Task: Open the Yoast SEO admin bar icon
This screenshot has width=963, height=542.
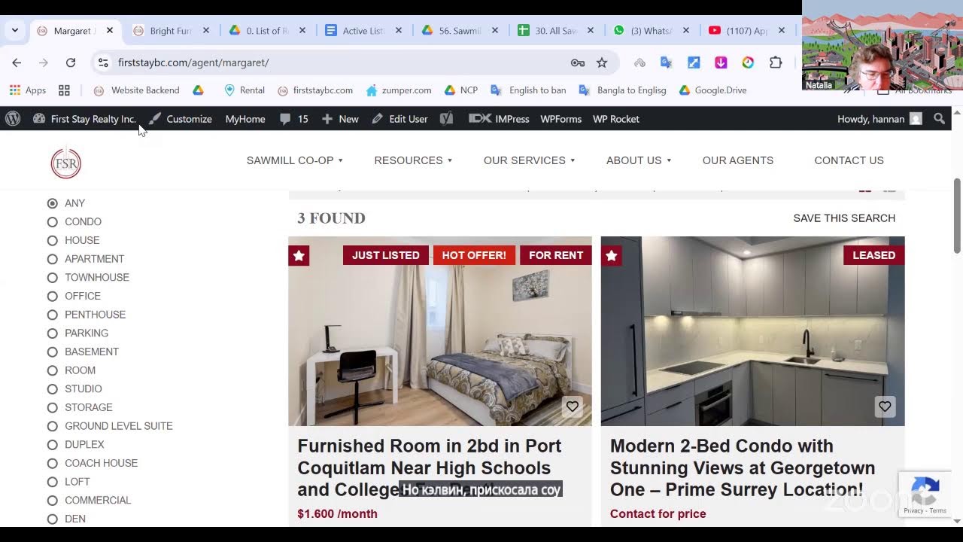Action: [446, 119]
